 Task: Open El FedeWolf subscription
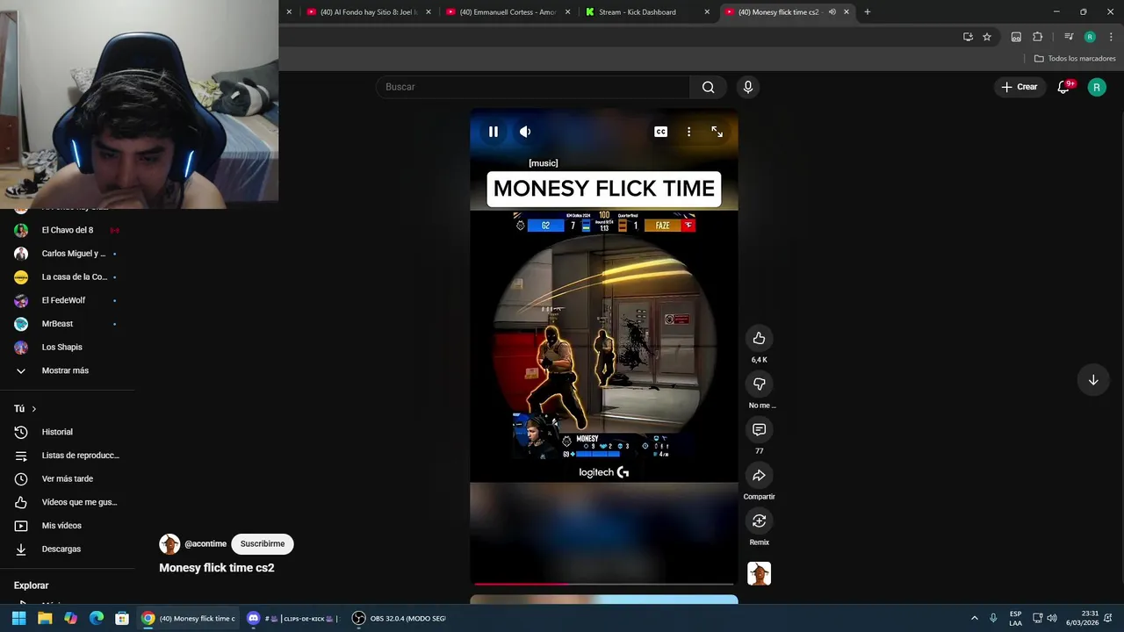pyautogui.click(x=68, y=300)
